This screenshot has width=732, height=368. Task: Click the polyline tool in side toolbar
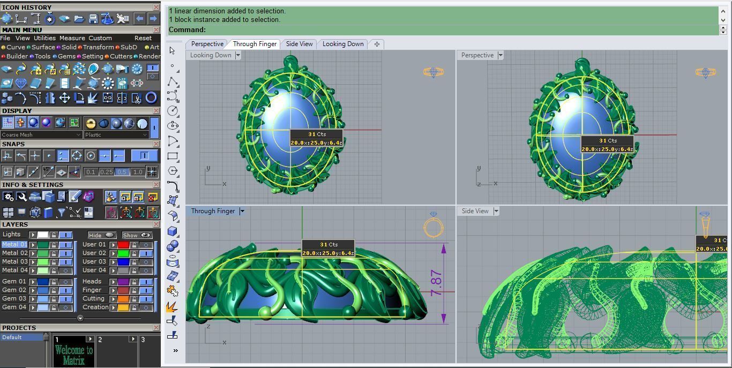coord(173,81)
